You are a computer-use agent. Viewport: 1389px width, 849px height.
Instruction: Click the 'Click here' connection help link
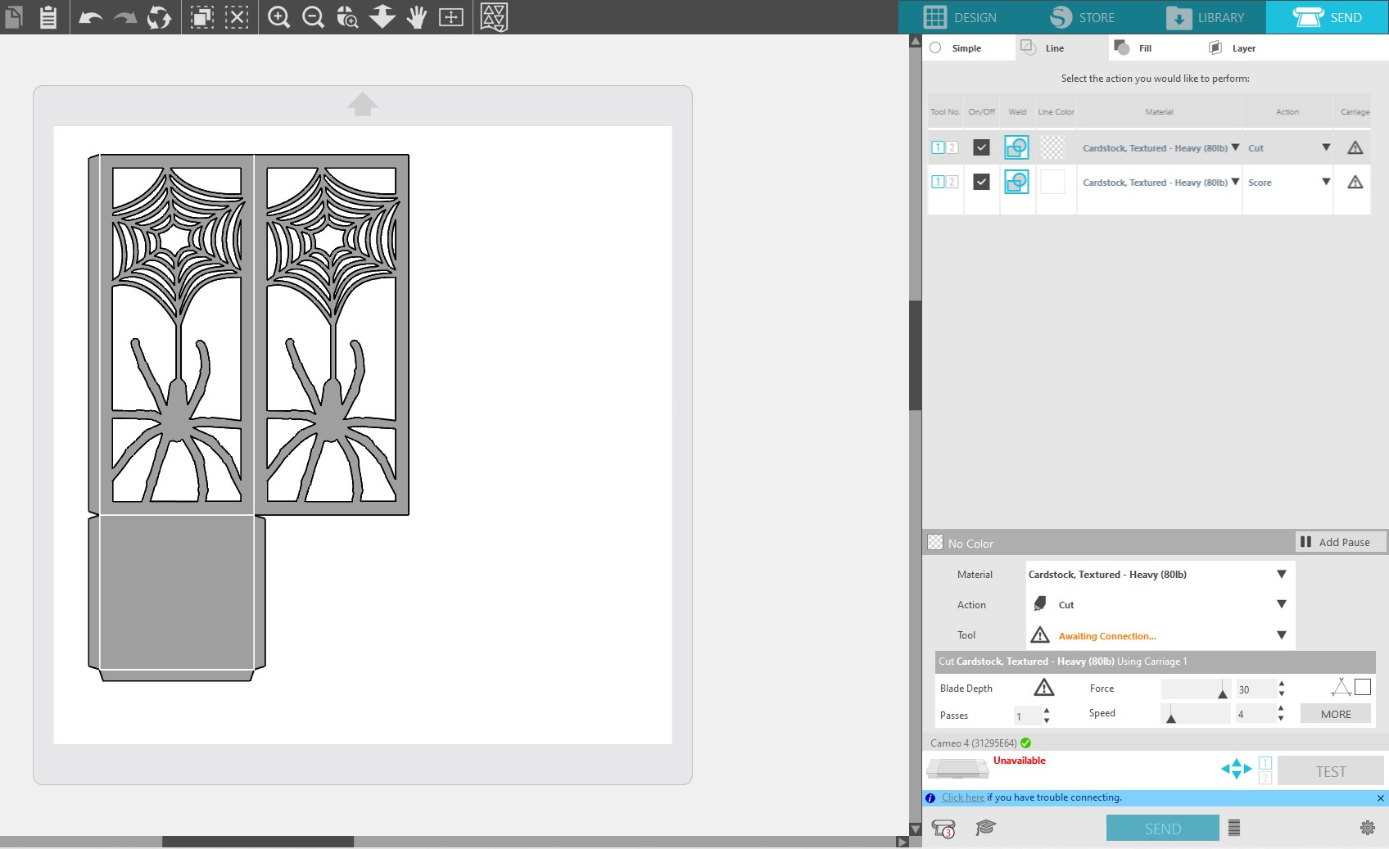(x=963, y=797)
